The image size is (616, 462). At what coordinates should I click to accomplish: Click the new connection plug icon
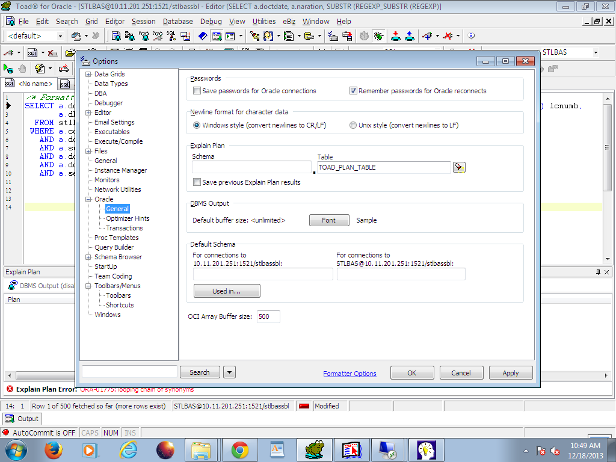(427, 36)
